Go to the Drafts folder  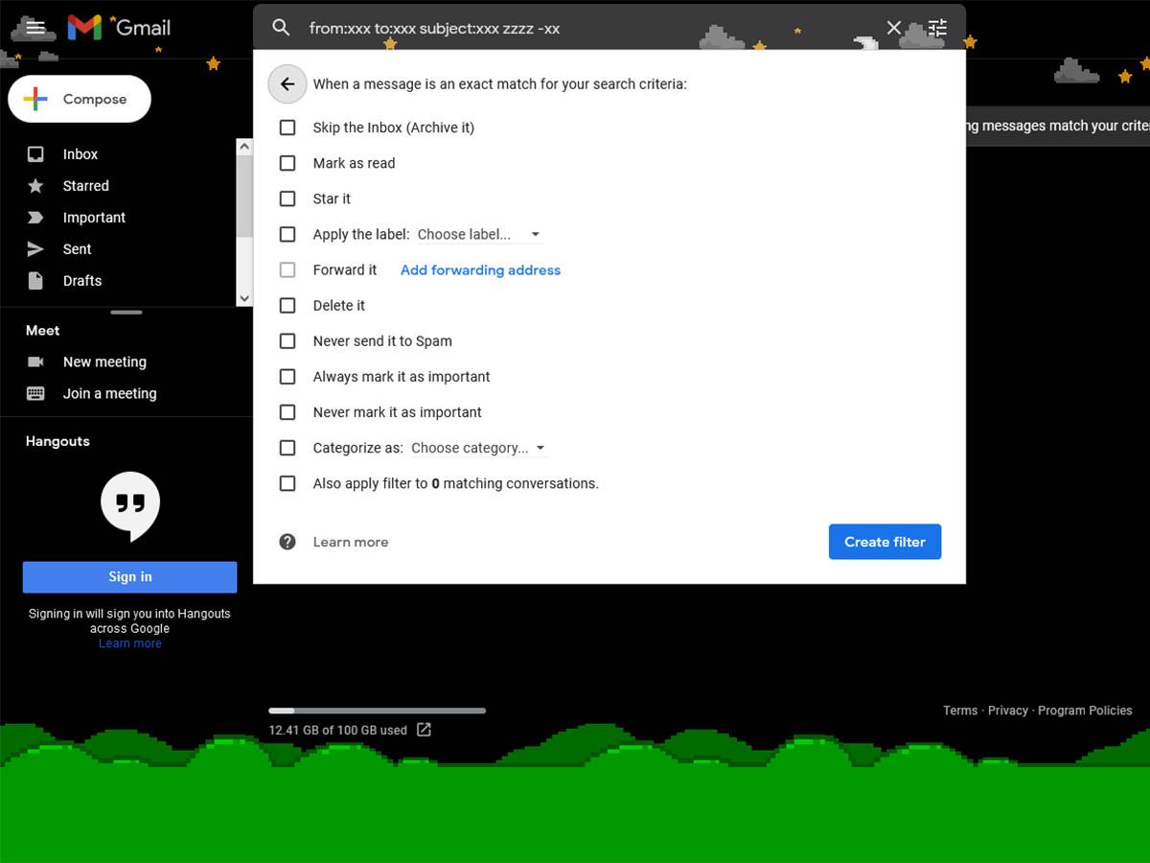[x=81, y=281]
